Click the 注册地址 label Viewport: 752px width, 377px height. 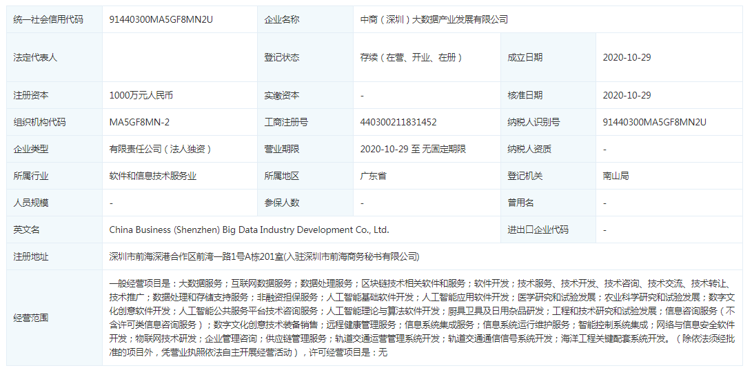[31, 256]
